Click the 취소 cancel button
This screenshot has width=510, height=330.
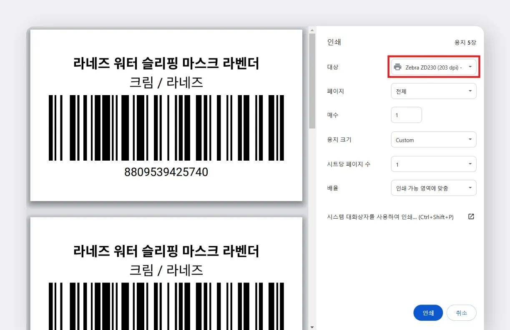(x=461, y=313)
